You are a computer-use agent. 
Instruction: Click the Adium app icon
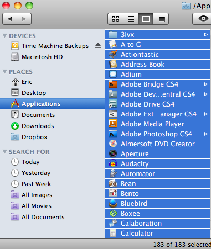click(x=113, y=74)
